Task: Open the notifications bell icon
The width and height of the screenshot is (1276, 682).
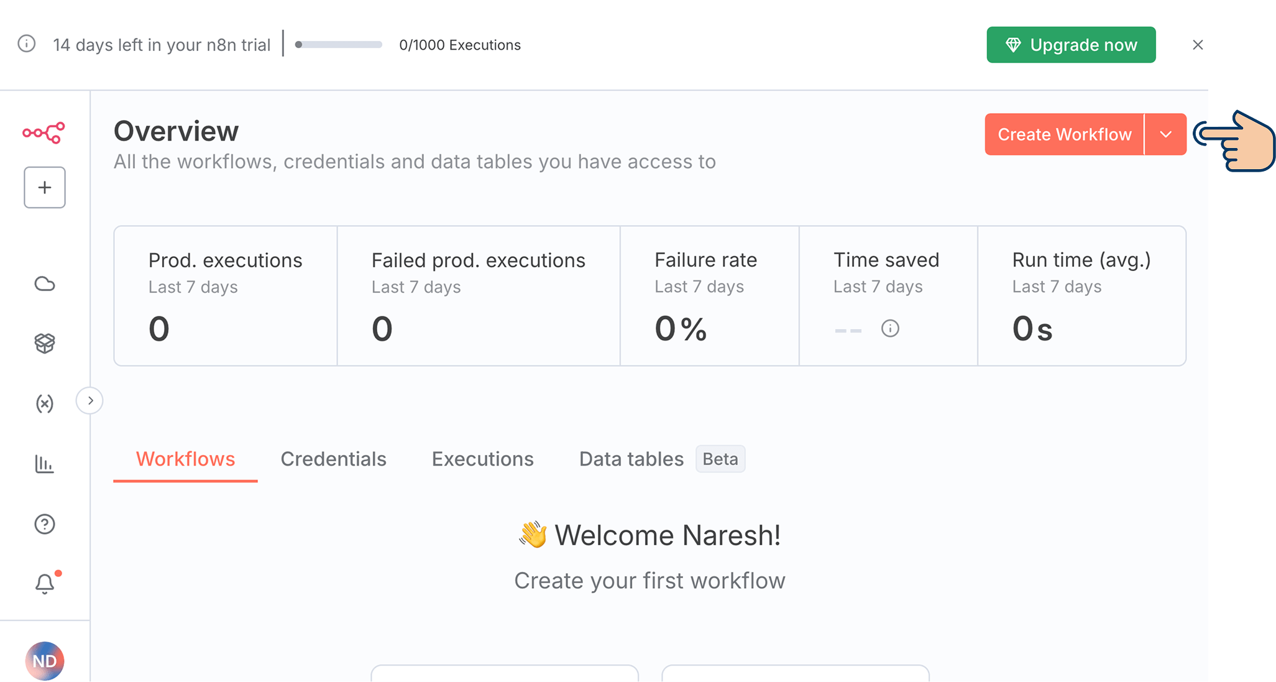Action: click(45, 584)
